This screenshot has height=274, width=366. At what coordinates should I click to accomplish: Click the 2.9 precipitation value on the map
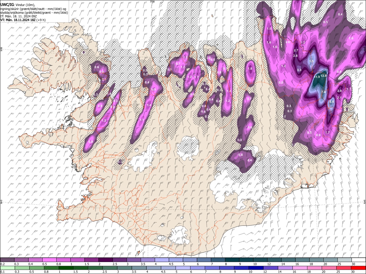point(339,91)
